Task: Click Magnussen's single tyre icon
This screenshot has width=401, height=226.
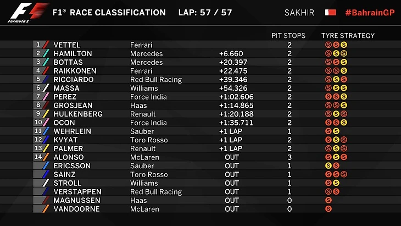Action: pyautogui.click(x=328, y=200)
